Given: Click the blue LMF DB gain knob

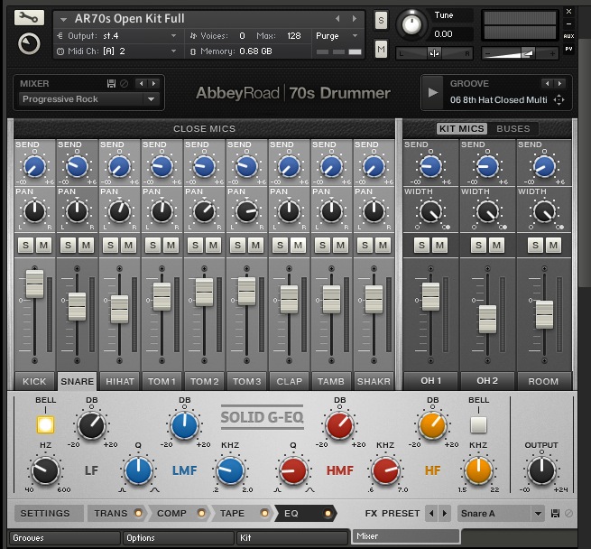Looking at the screenshot, I should tap(184, 425).
